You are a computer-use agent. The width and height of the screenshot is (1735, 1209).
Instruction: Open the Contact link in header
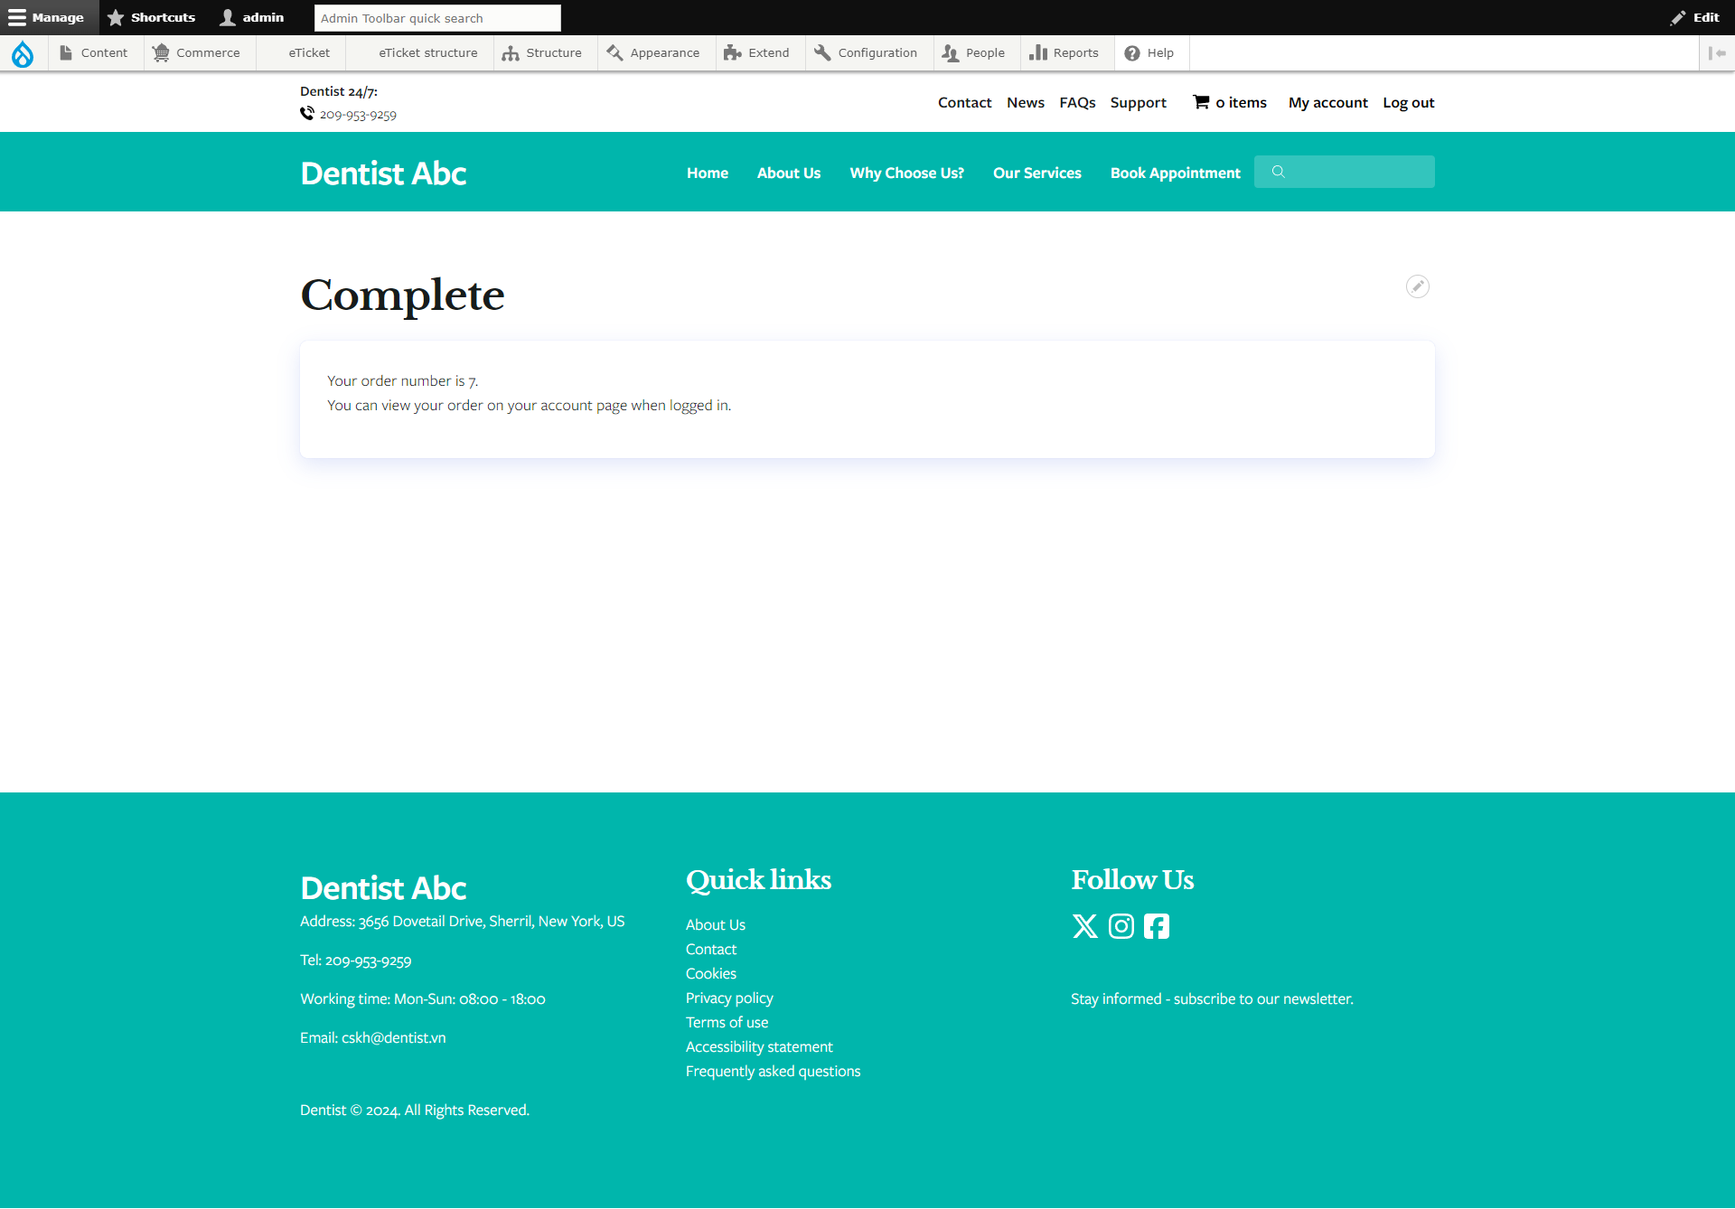coord(964,102)
